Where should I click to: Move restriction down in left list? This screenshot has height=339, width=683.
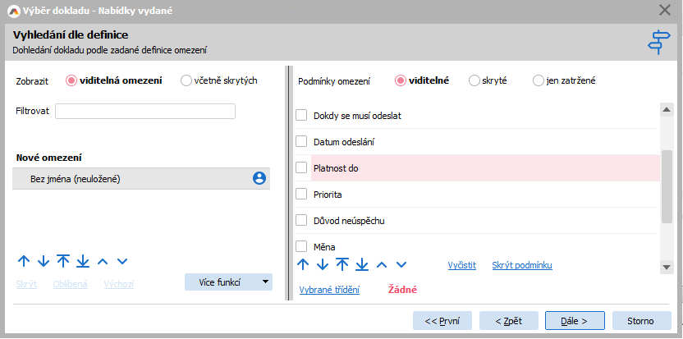44,262
